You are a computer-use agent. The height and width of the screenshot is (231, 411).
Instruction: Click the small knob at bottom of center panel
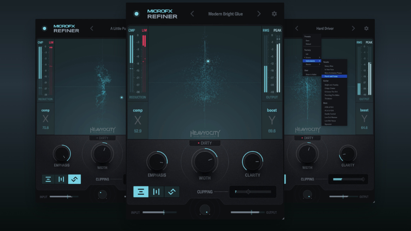pyautogui.click(x=204, y=211)
